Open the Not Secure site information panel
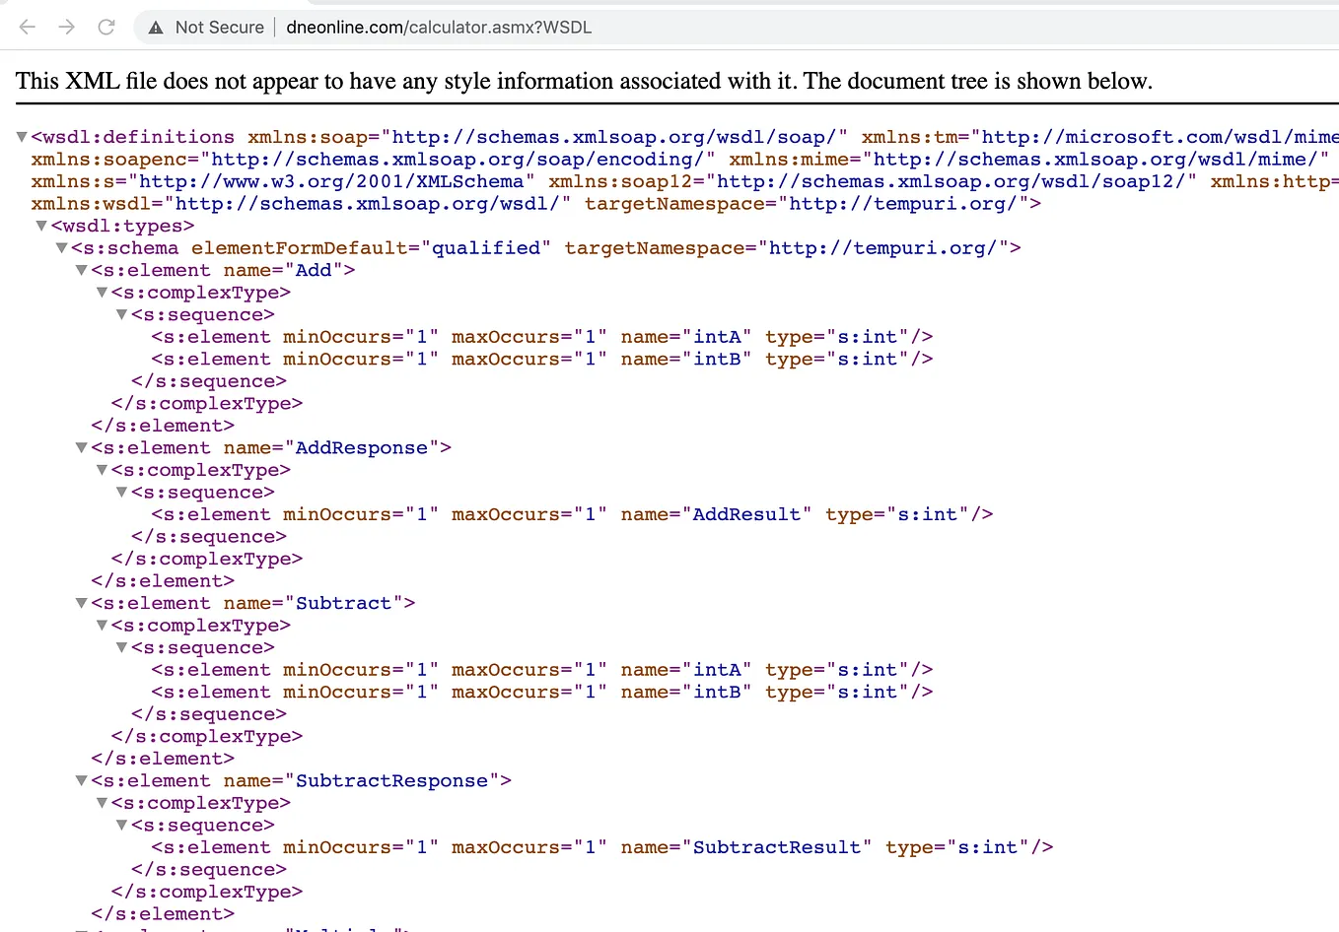This screenshot has height=932, width=1339. (x=219, y=28)
